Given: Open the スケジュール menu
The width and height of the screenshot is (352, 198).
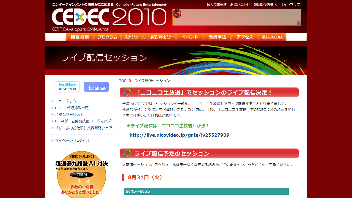Looking at the screenshot, I should (135, 37).
